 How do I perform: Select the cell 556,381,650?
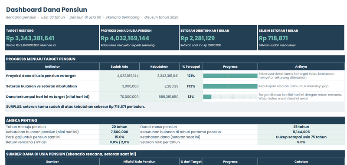click(x=159, y=96)
